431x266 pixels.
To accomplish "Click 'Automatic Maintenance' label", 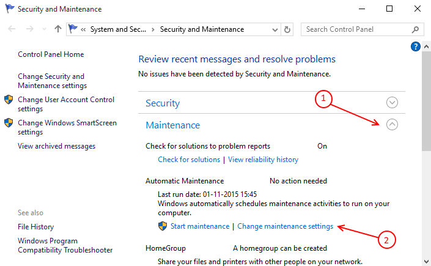I will [x=185, y=181].
